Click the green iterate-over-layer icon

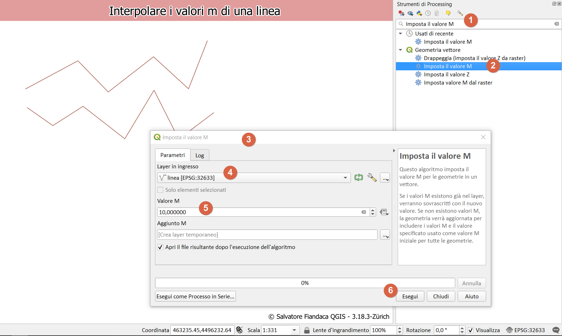pos(359,178)
